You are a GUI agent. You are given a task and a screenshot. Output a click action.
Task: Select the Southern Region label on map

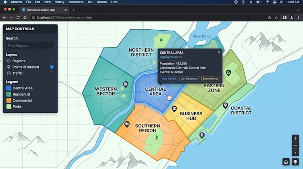pos(147,128)
